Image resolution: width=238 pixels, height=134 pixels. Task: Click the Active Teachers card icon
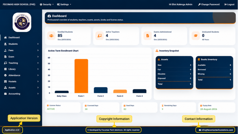pos(99,36)
